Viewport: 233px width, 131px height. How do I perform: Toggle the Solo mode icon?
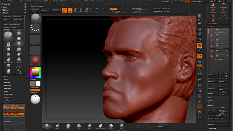click(200, 112)
